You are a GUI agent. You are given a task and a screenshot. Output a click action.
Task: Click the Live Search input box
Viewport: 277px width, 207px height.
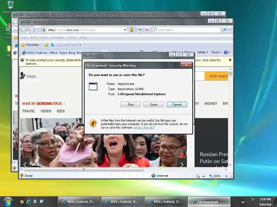186,30
